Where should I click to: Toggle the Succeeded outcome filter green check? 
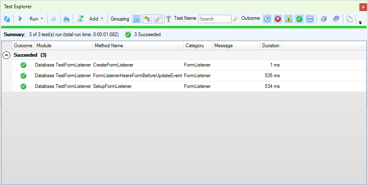point(299,19)
